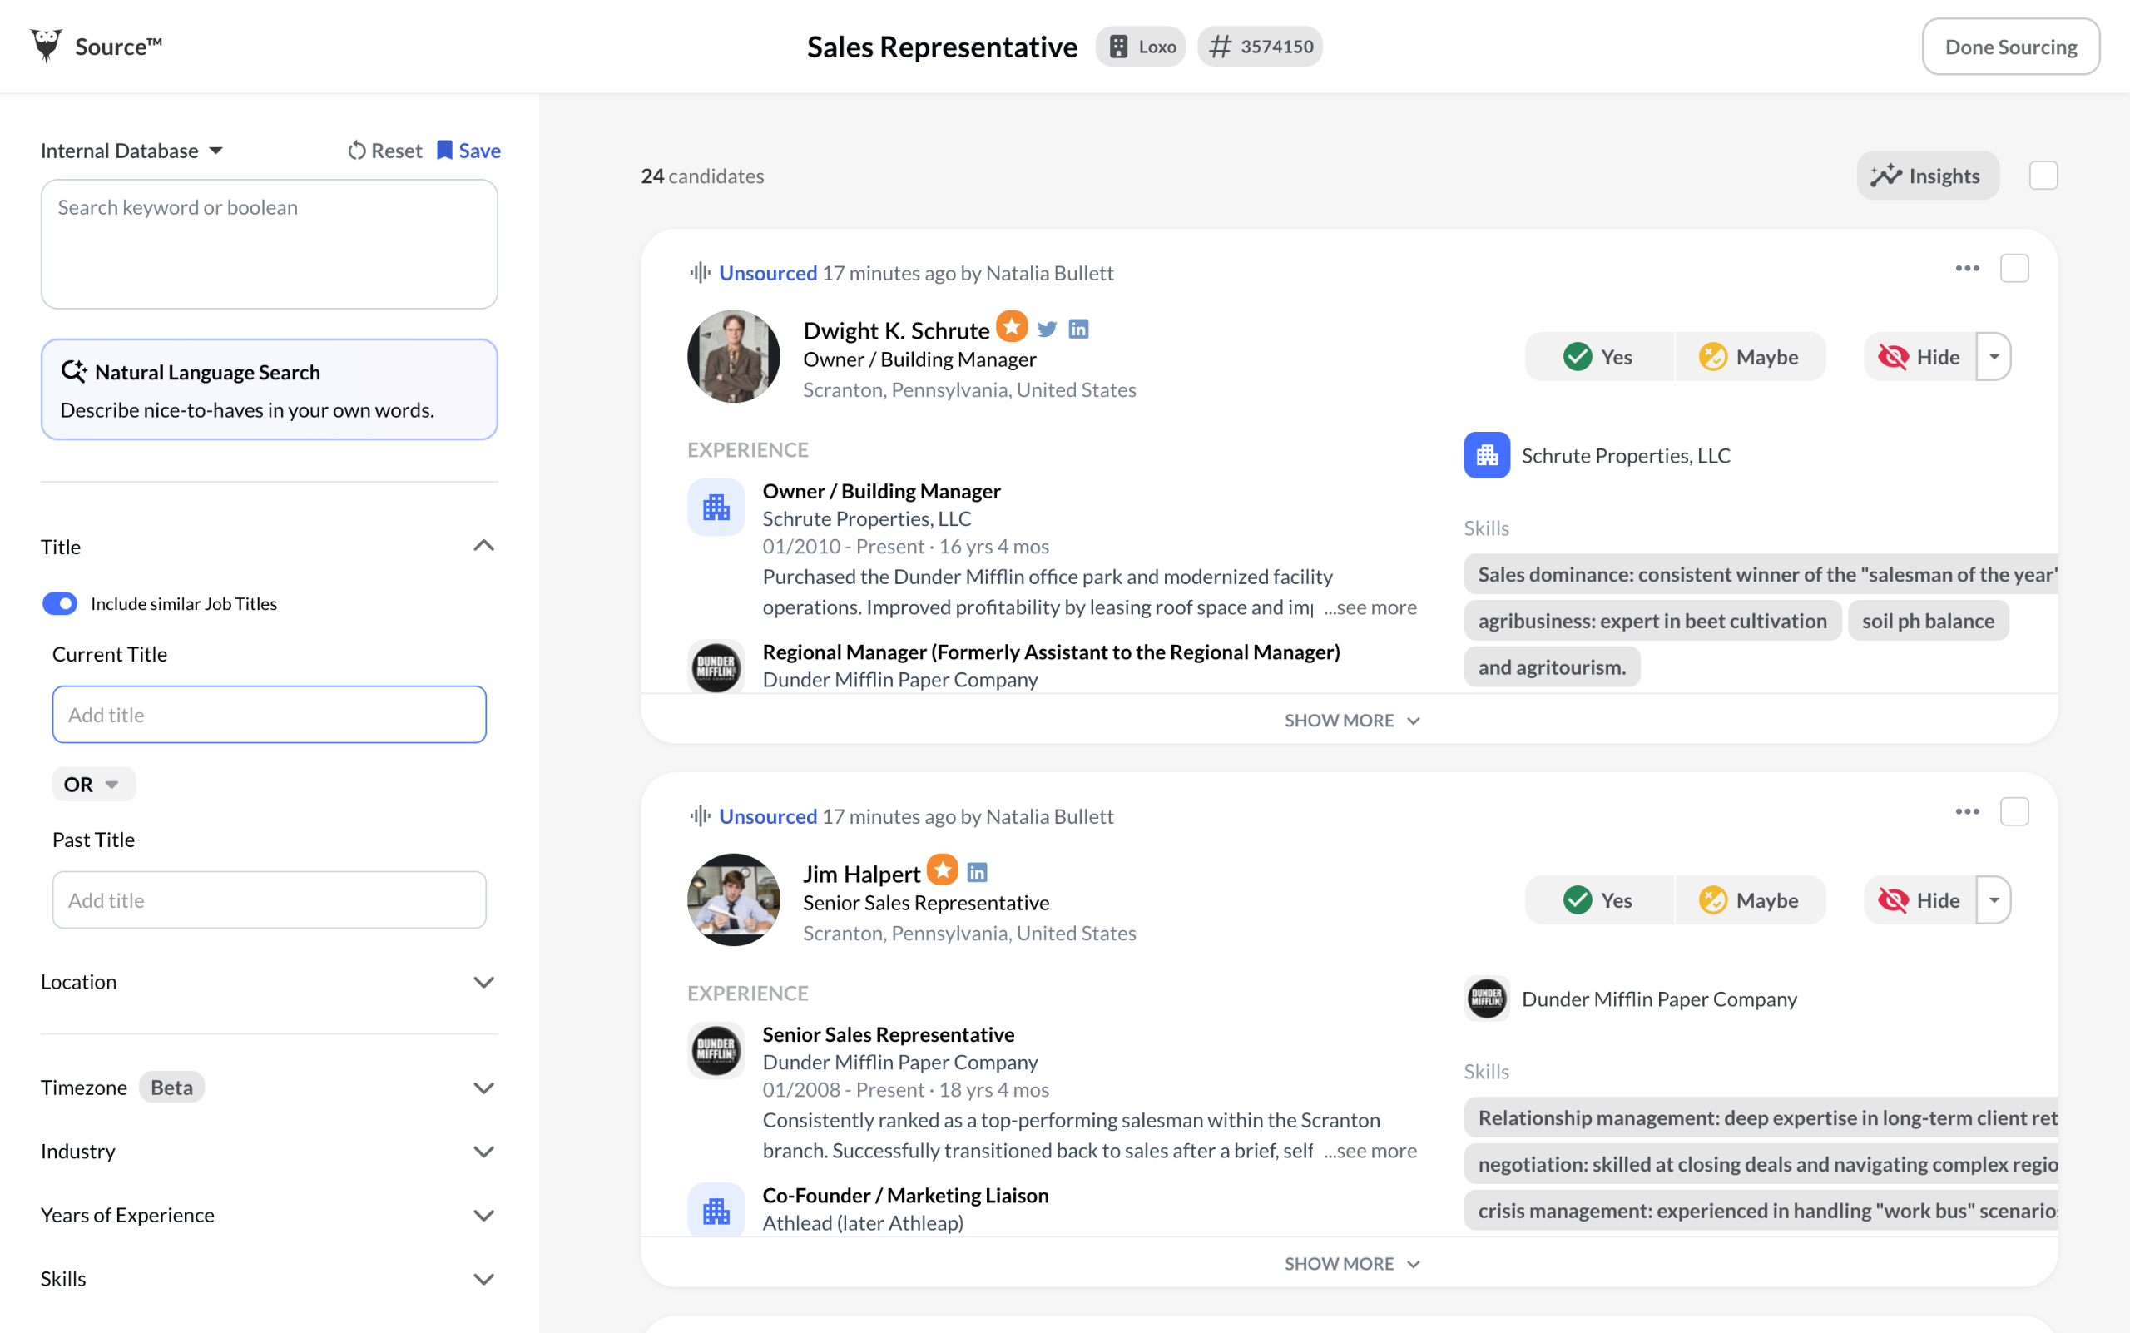Open Jim Halpert's LinkedIn icon

pos(977,873)
